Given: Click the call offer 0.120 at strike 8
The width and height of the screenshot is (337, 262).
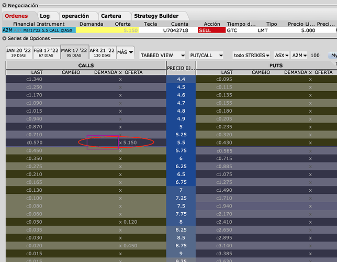Looking at the screenshot, I should point(130,222).
